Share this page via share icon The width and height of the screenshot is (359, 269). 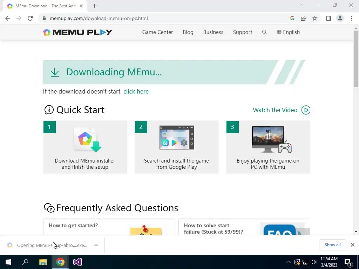pos(304,18)
